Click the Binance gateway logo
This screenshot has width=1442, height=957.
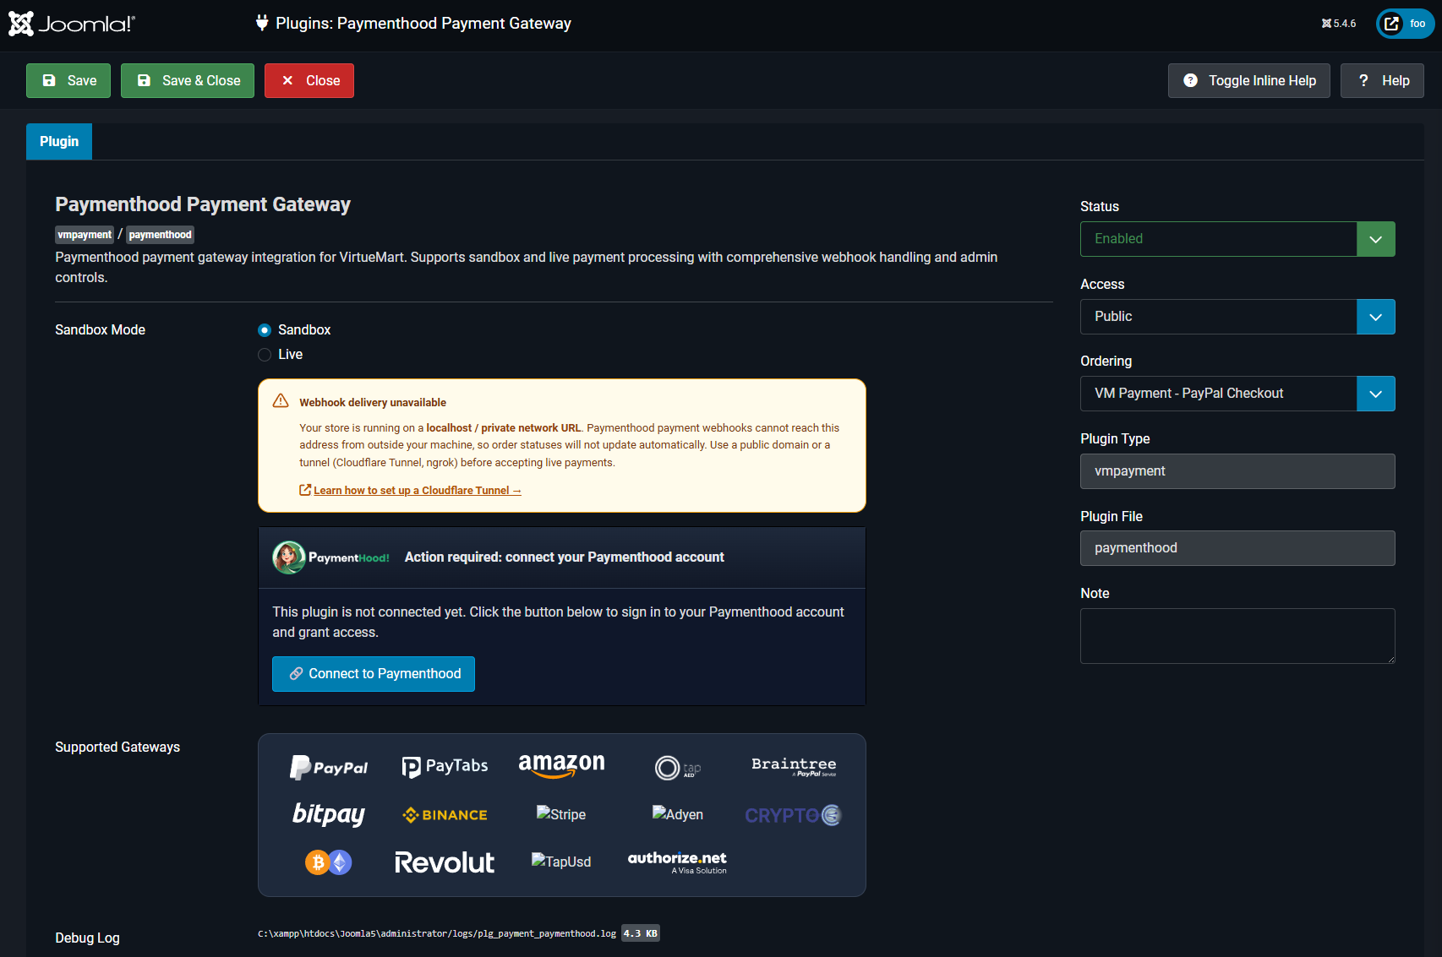tap(445, 815)
